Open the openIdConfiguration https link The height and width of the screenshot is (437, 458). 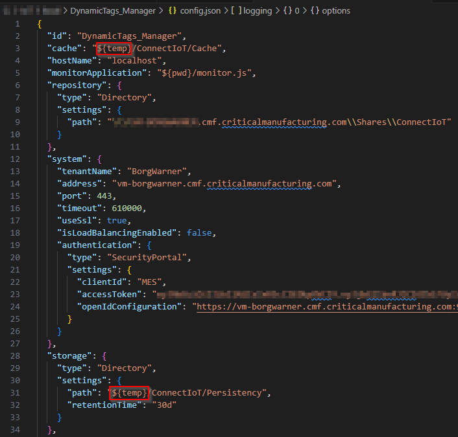[327, 307]
